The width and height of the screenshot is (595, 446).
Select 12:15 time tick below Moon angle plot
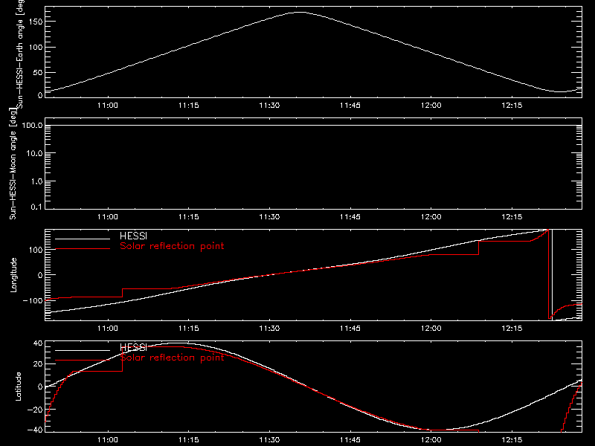click(x=512, y=217)
